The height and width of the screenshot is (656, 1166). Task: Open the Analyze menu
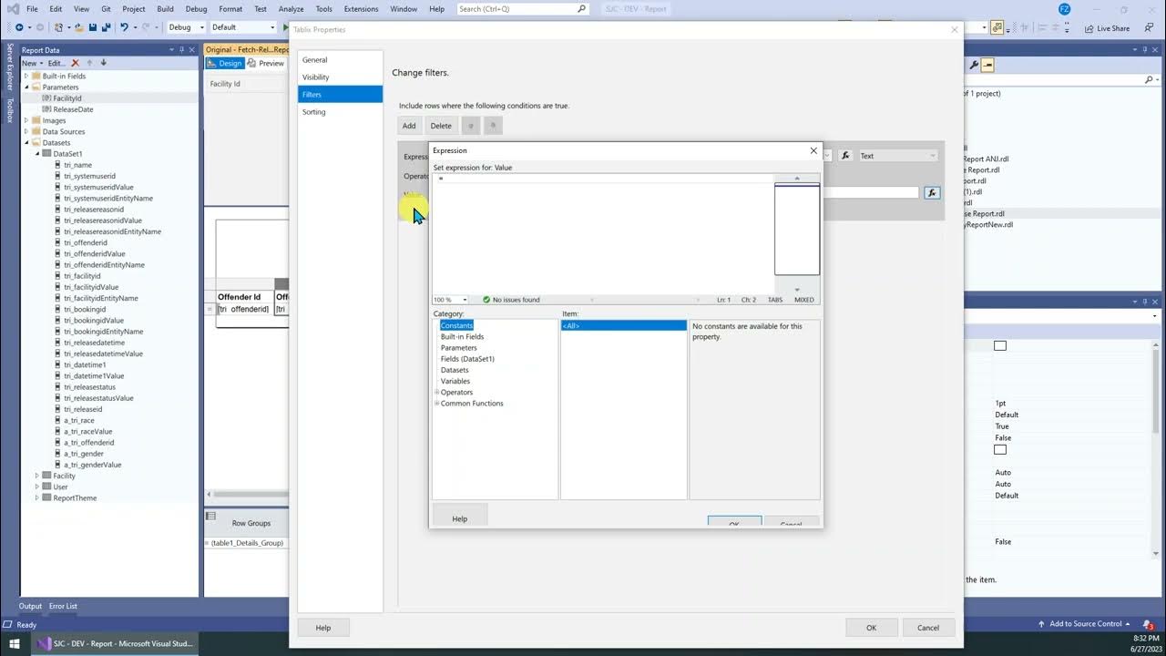(291, 9)
